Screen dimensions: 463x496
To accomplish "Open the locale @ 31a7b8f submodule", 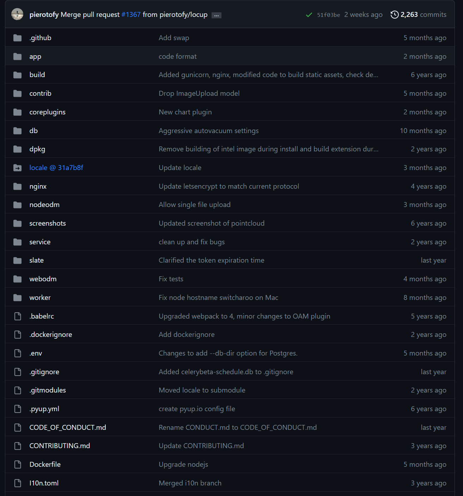I will click(56, 168).
